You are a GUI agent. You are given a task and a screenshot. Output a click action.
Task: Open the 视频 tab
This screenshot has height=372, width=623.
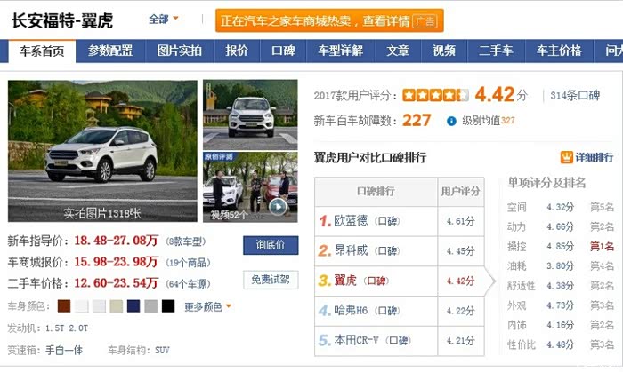[x=444, y=51]
